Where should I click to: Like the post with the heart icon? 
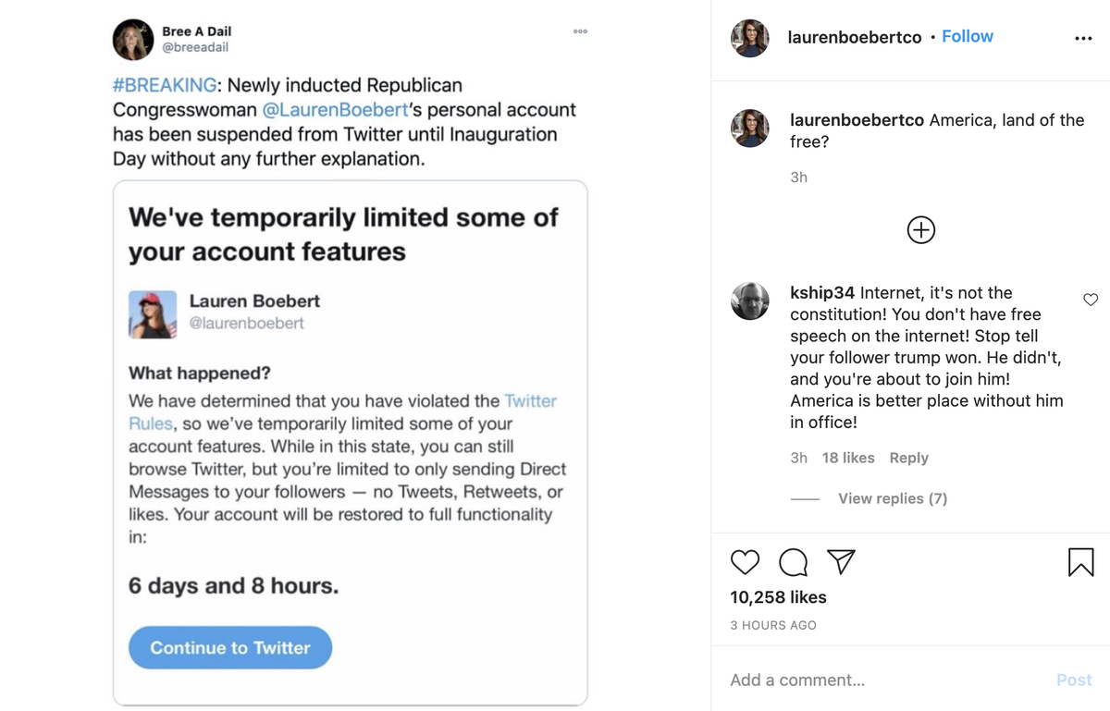(745, 562)
